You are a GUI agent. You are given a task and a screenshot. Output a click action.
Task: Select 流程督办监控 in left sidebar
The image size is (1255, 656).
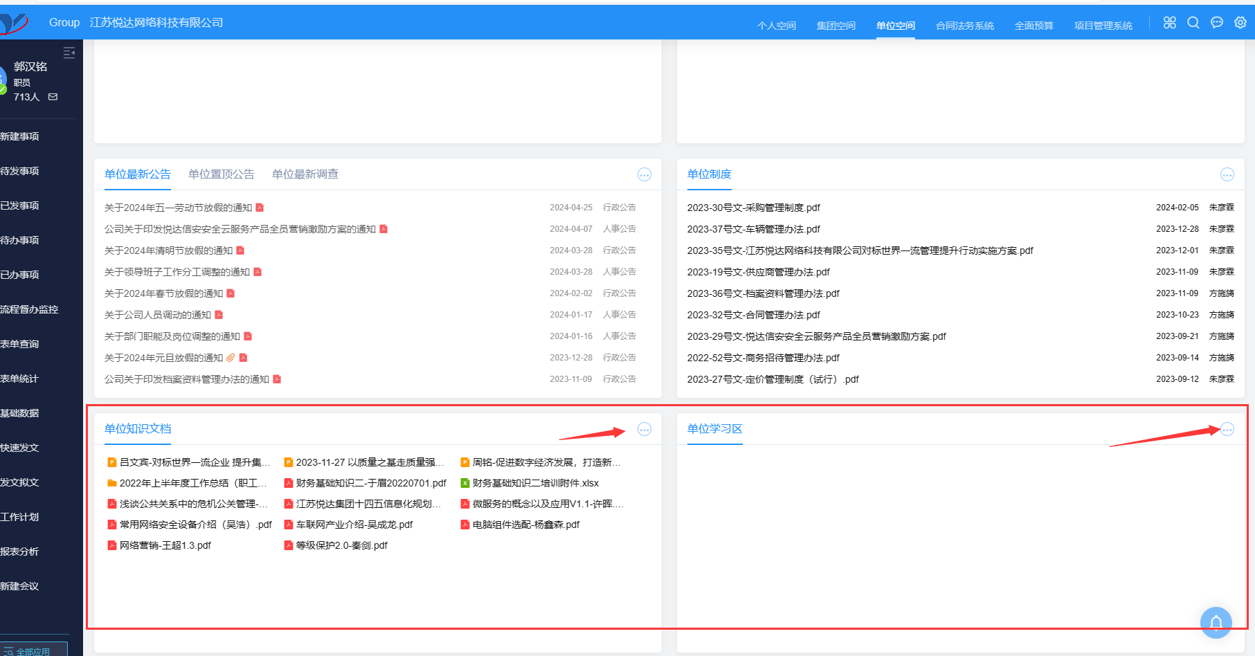[29, 309]
